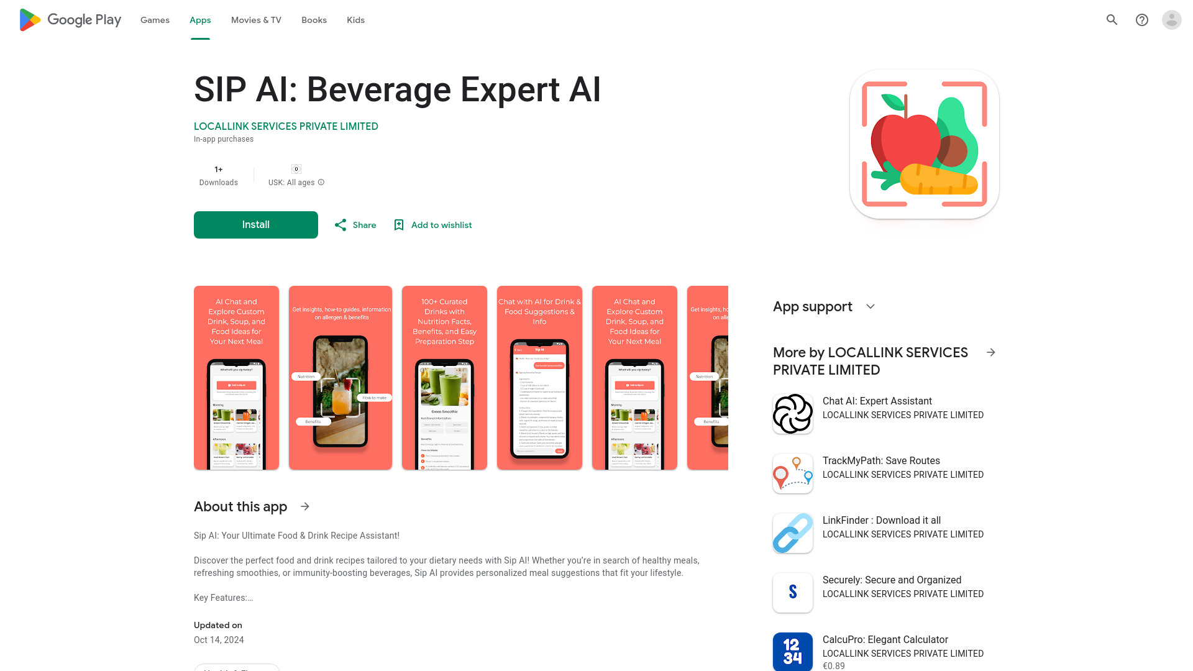Click the Chat AI Expert Assistant icon
The width and height of the screenshot is (1193, 671).
tap(792, 413)
